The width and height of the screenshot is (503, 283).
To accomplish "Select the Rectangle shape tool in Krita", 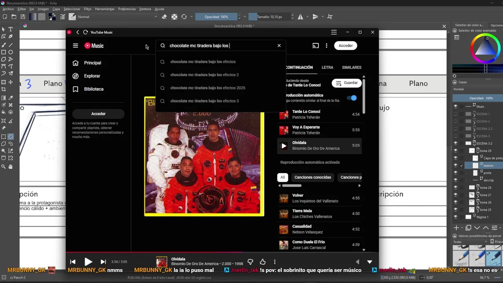I will click(4, 52).
